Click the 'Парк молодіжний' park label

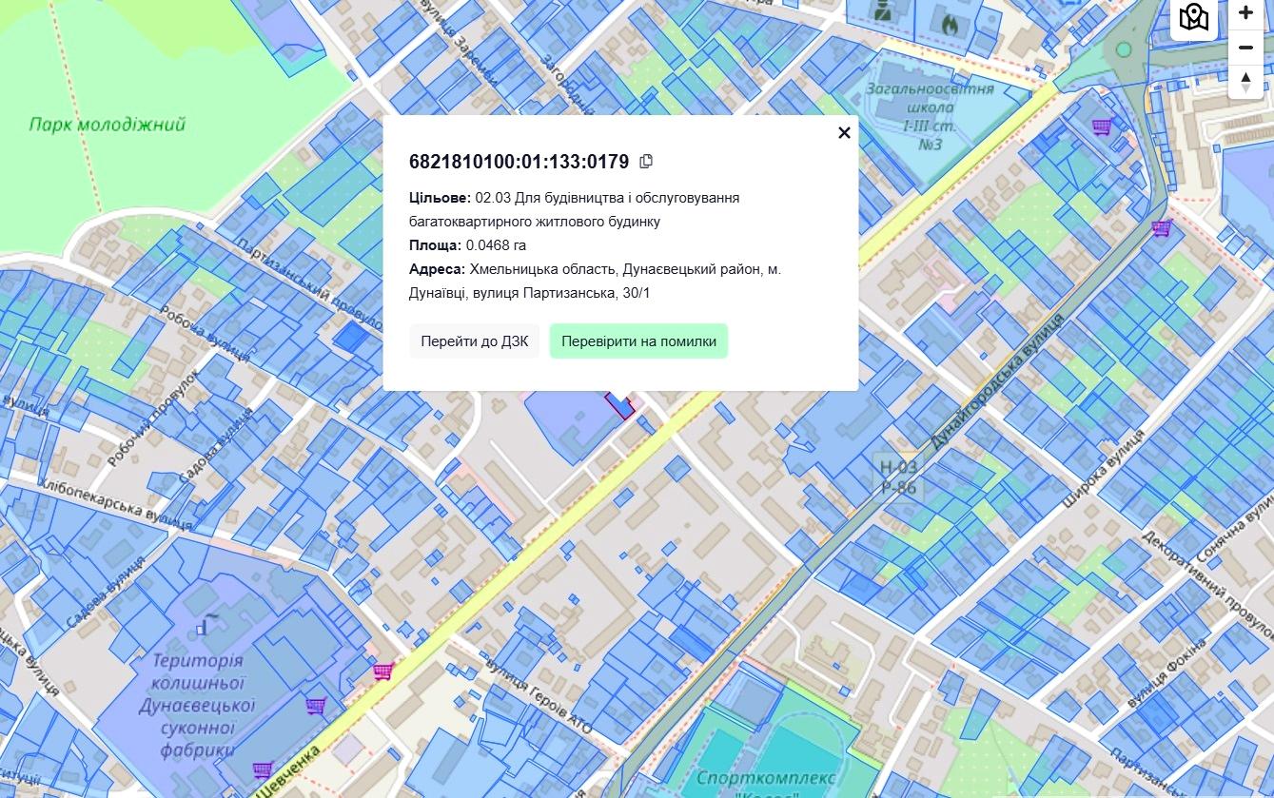[x=107, y=125]
